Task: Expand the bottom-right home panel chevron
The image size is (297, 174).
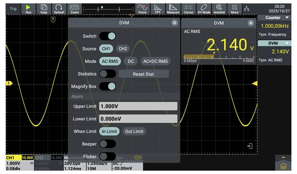Action: tap(283, 158)
